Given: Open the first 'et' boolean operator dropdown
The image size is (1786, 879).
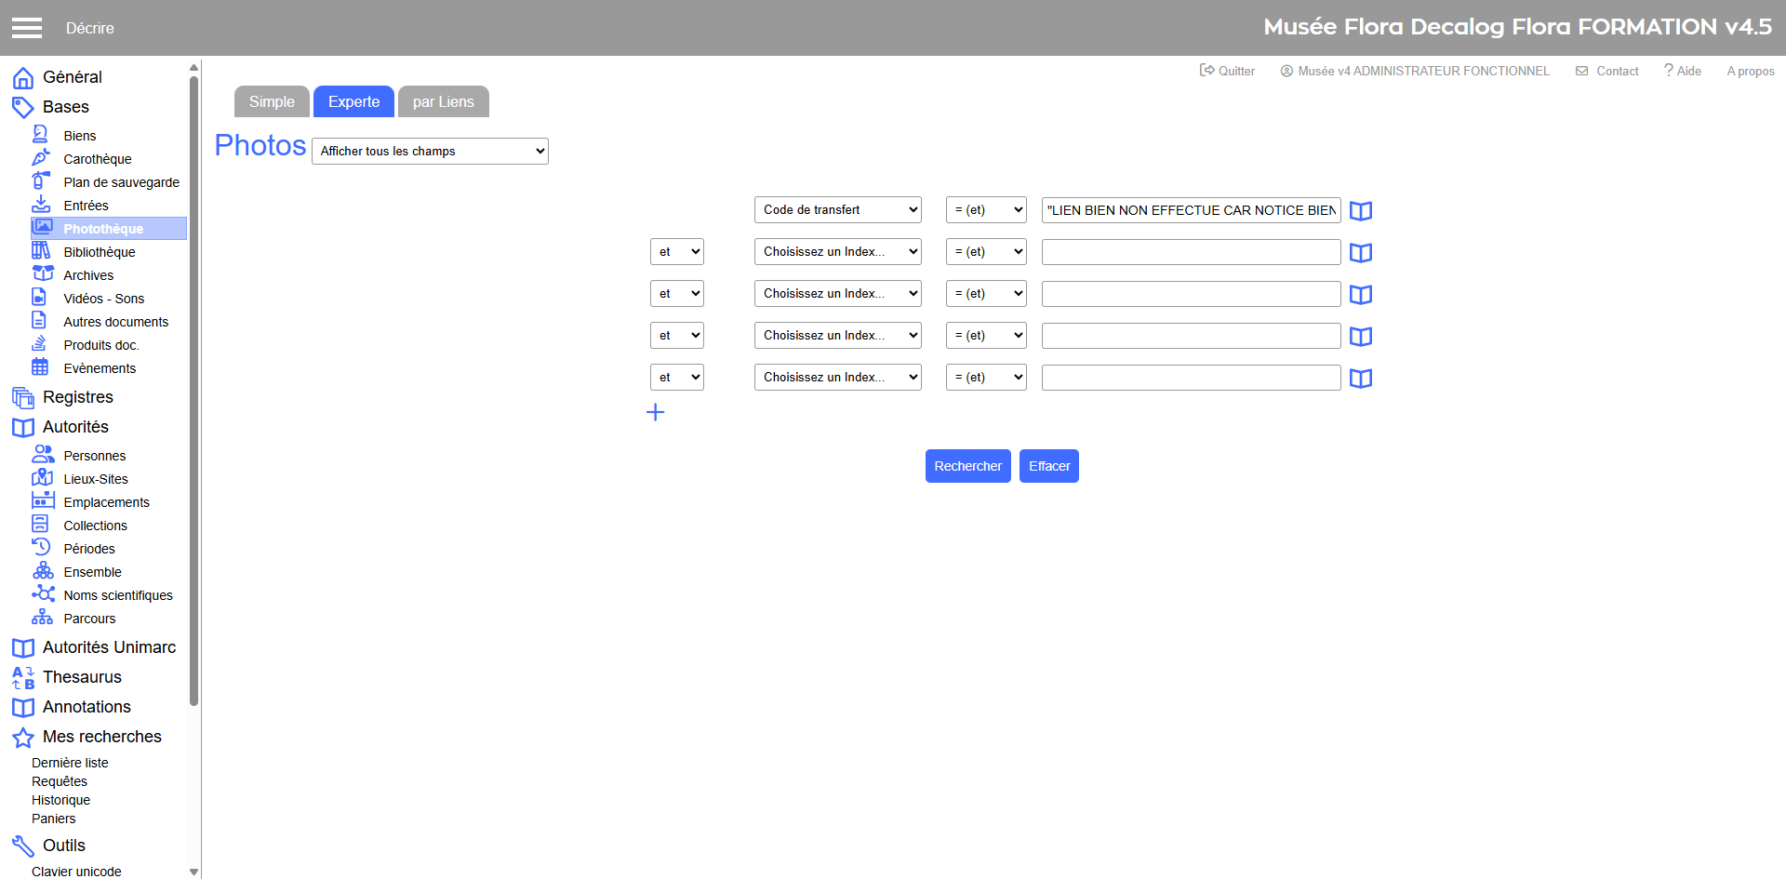Looking at the screenshot, I should [676, 252].
